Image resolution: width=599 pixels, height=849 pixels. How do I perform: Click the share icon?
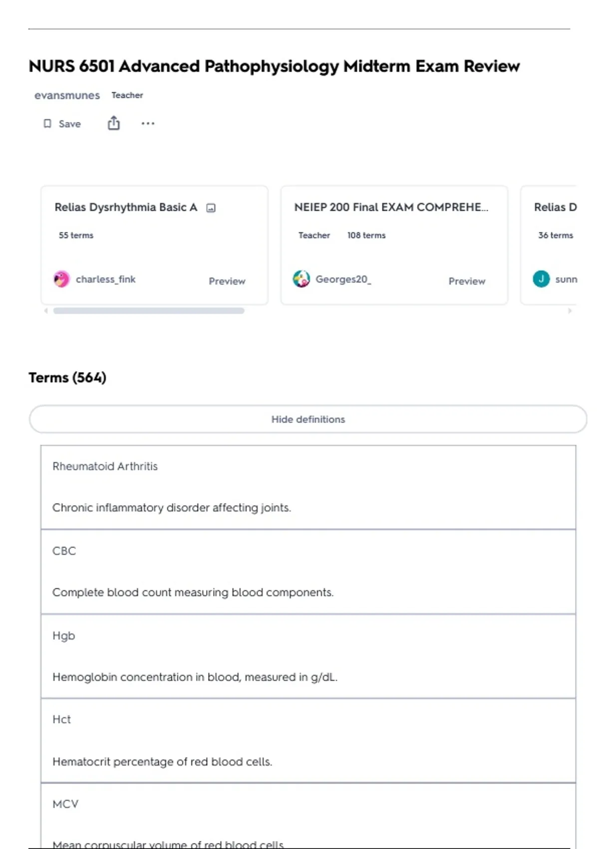pos(114,123)
